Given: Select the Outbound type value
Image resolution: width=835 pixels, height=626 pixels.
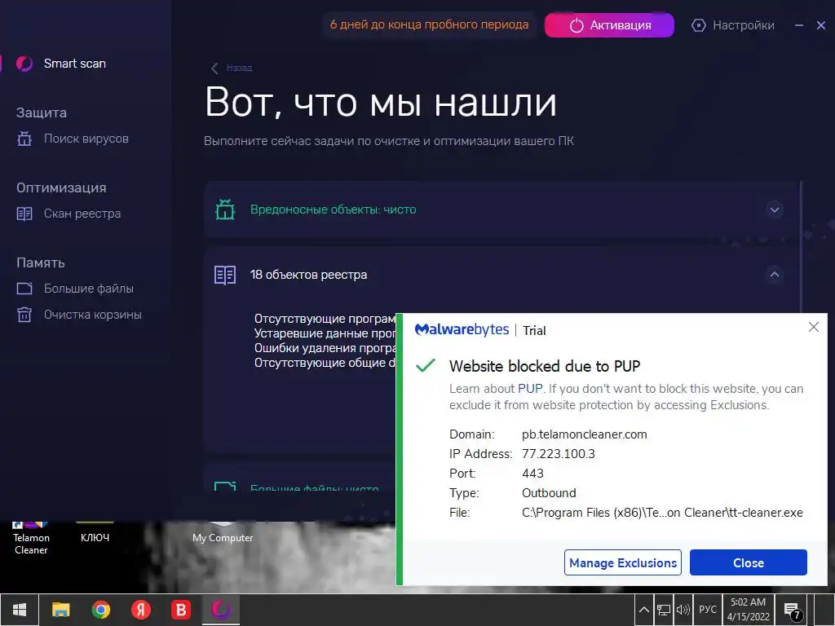Looking at the screenshot, I should [x=549, y=493].
